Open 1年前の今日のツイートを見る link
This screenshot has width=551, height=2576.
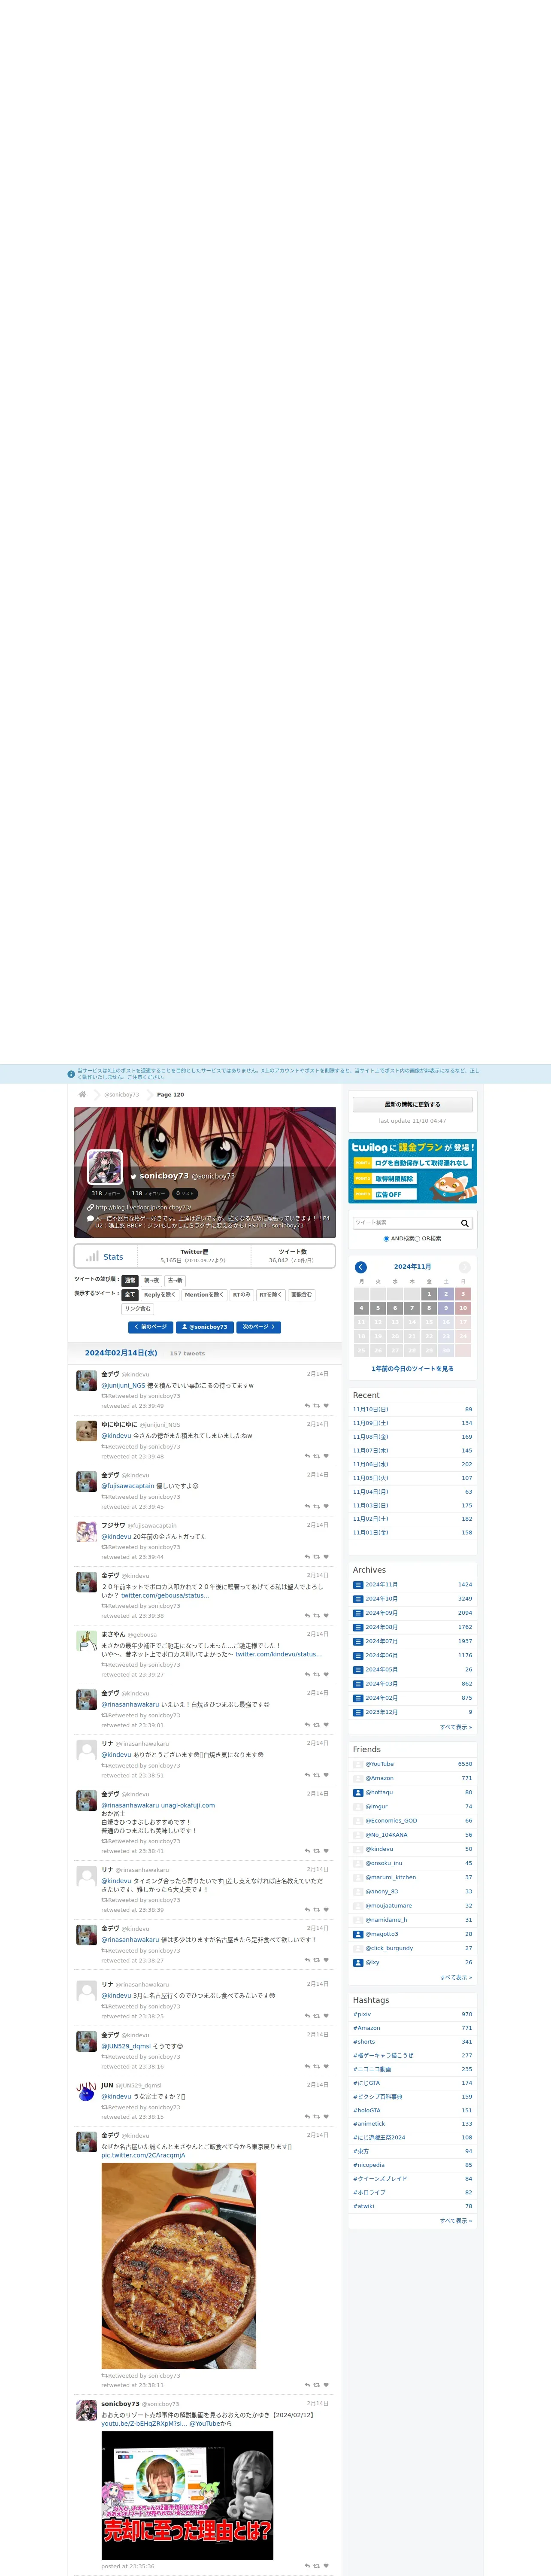point(412,1369)
